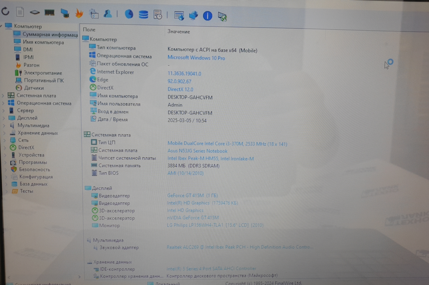
Task: Open the Asus N53JG Series Notebook link
Action: pos(197,151)
